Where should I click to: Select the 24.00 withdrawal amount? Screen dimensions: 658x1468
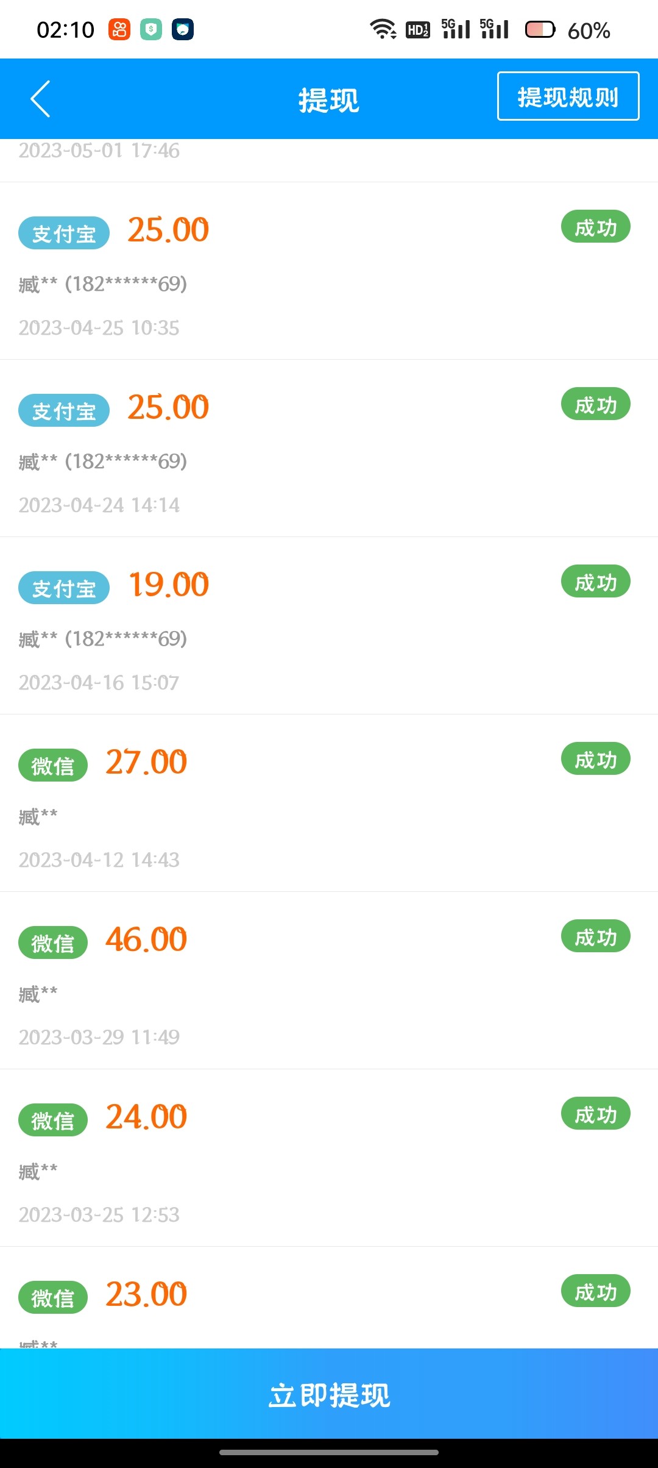point(146,1117)
